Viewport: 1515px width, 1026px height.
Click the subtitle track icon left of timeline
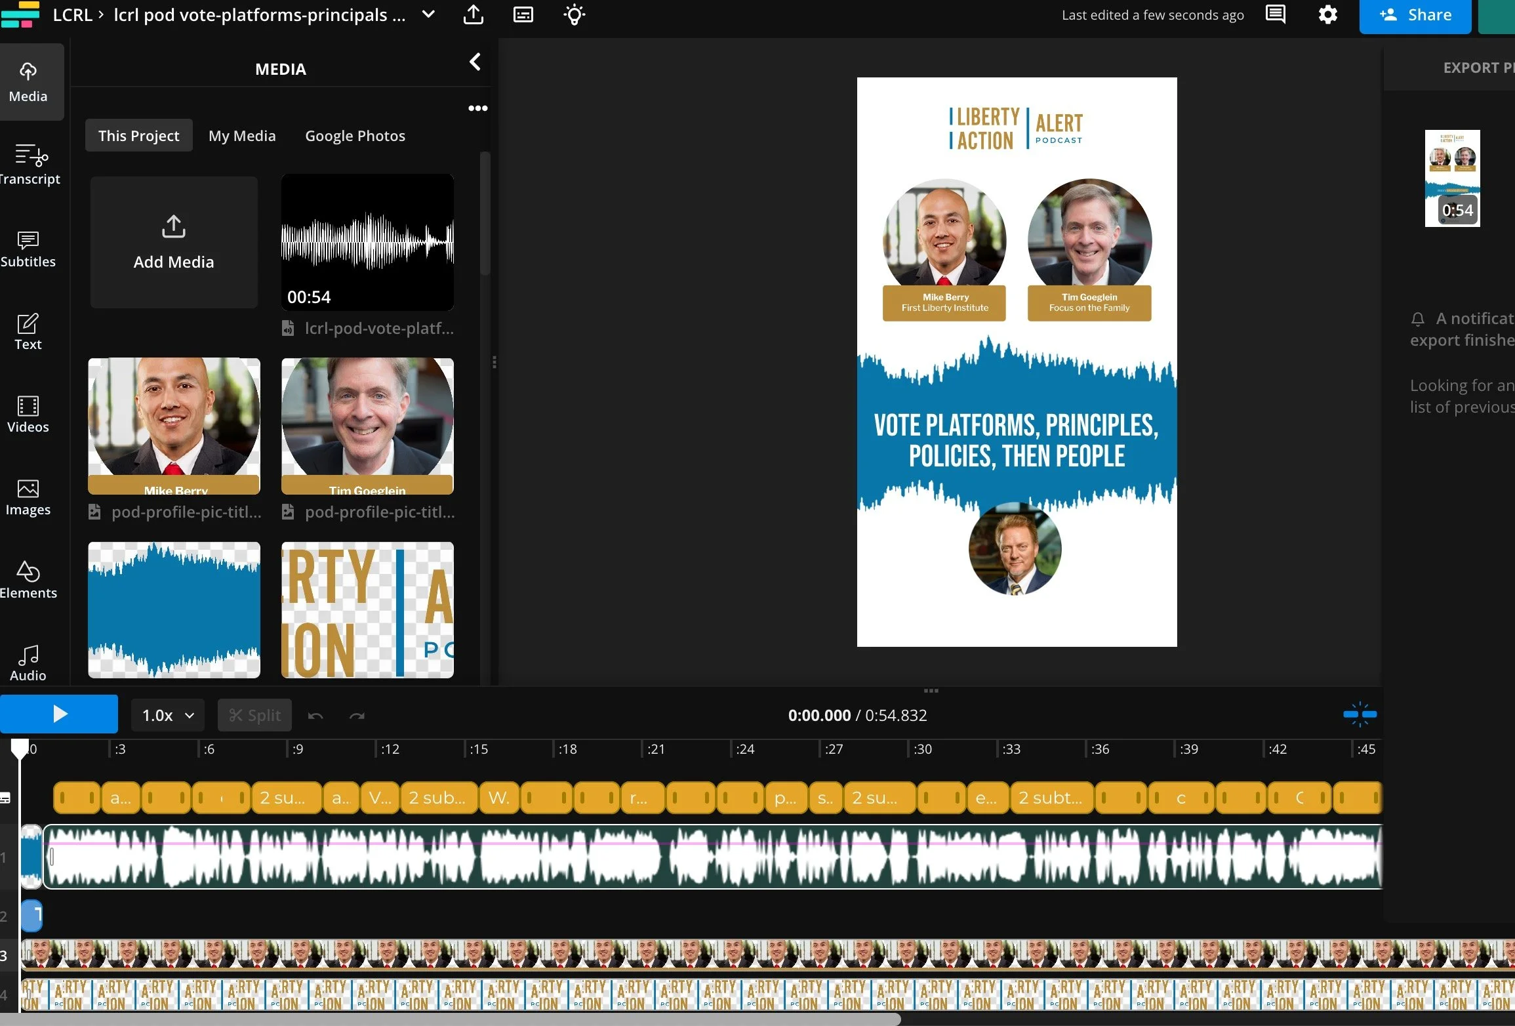pyautogui.click(x=5, y=798)
